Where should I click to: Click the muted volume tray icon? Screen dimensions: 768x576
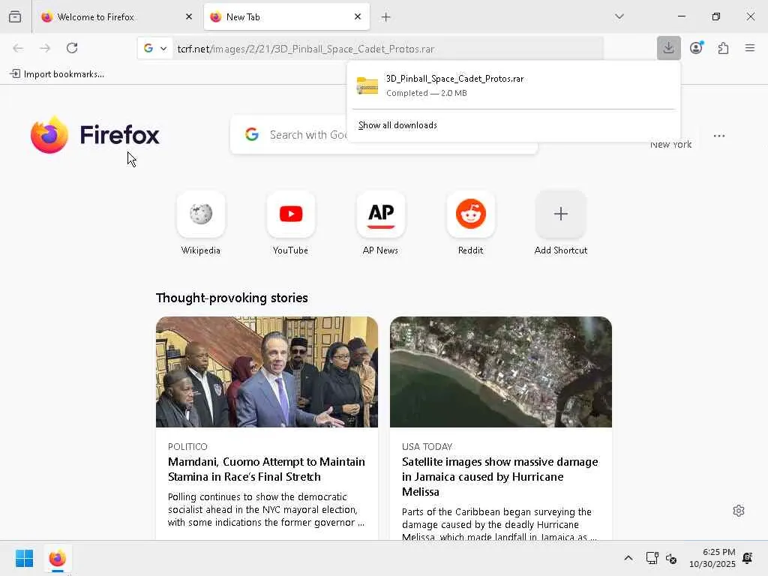671,558
